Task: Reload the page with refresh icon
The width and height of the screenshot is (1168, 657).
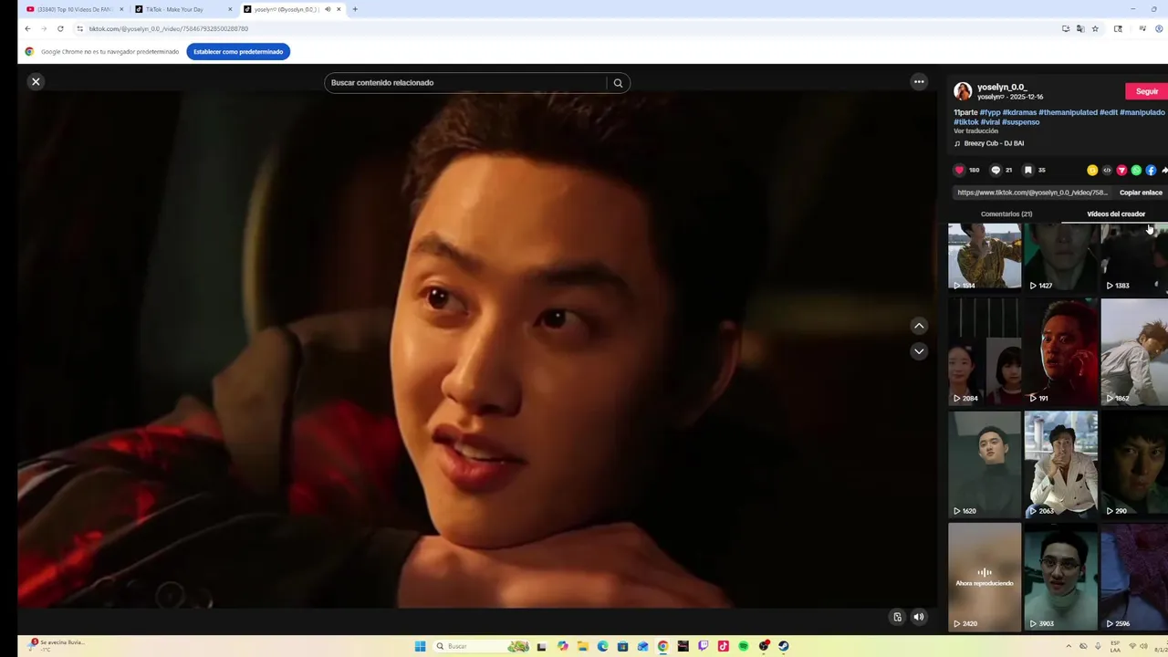Action: tap(60, 28)
